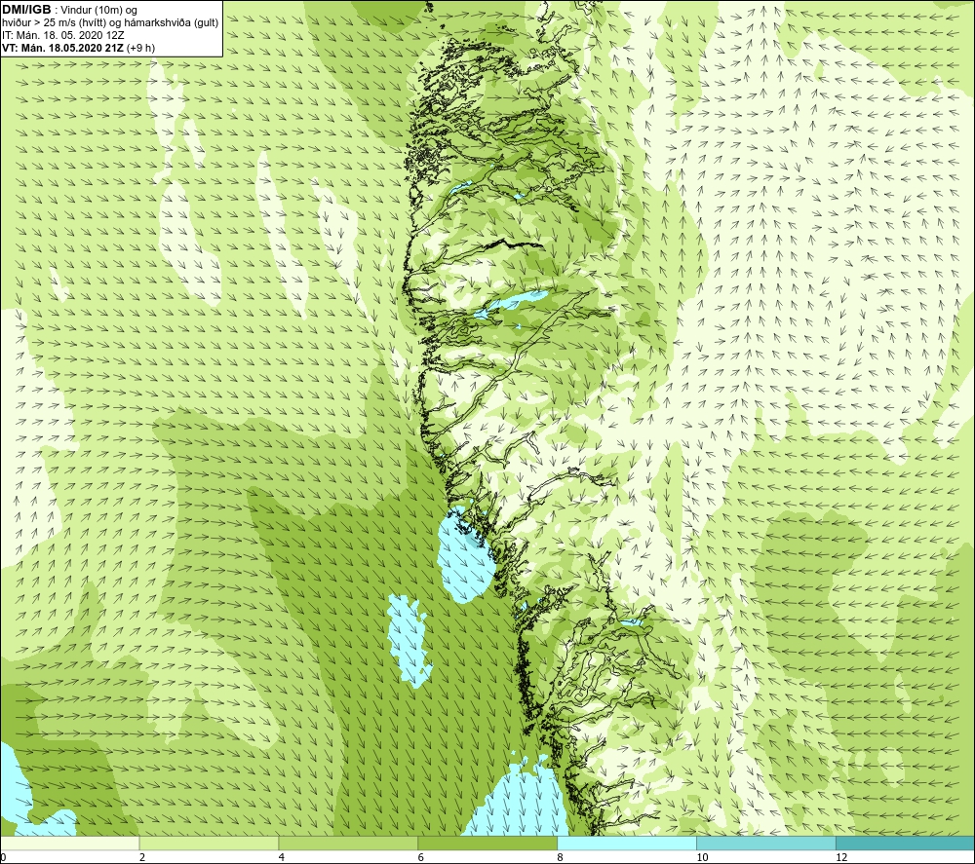Image resolution: width=975 pixels, height=864 pixels.
Task: Click the scale label '2'
Action: pyautogui.click(x=142, y=857)
